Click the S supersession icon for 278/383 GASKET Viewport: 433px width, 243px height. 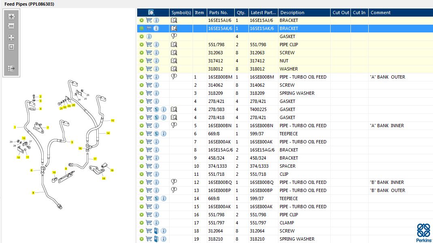pos(156,109)
